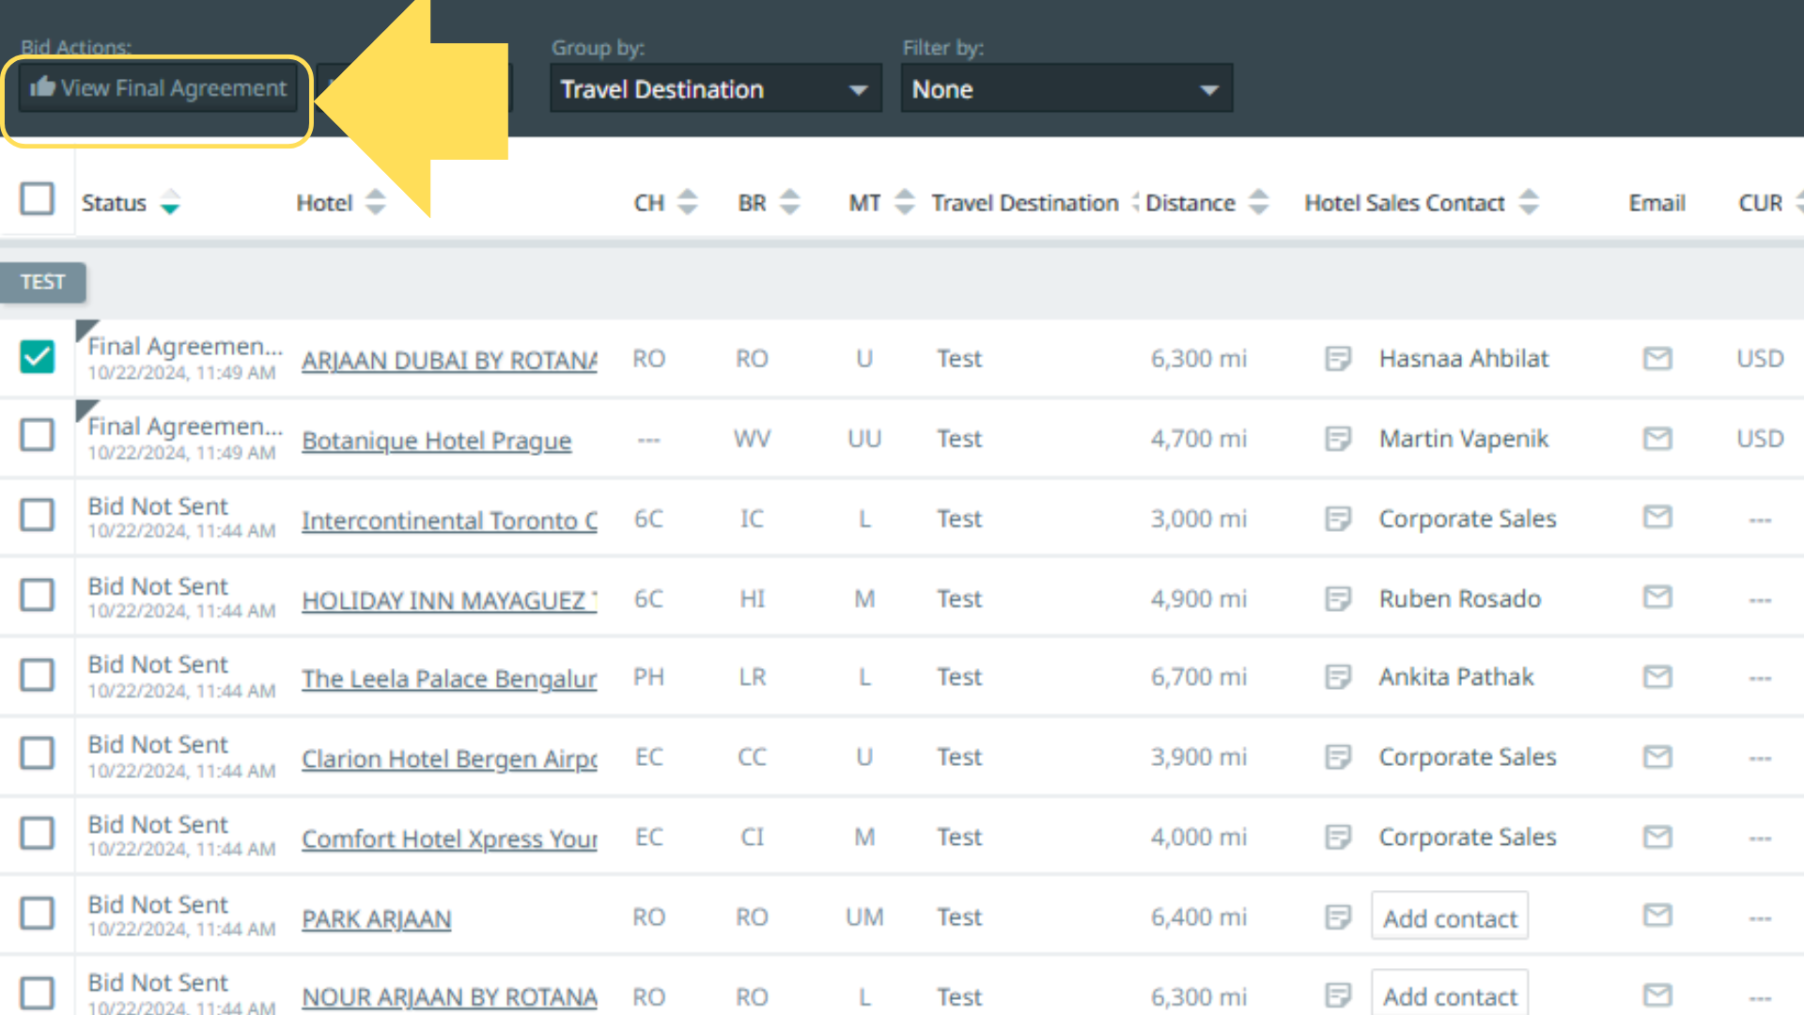Uncheck the ARJAAN DUBAI BY ROTANA checkbox
The width and height of the screenshot is (1804, 1015).
click(38, 357)
